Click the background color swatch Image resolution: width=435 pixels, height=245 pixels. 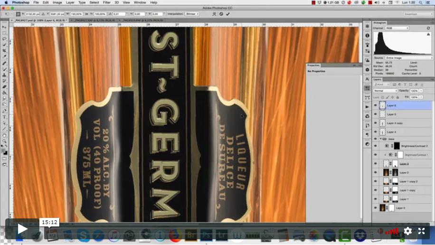6,153
